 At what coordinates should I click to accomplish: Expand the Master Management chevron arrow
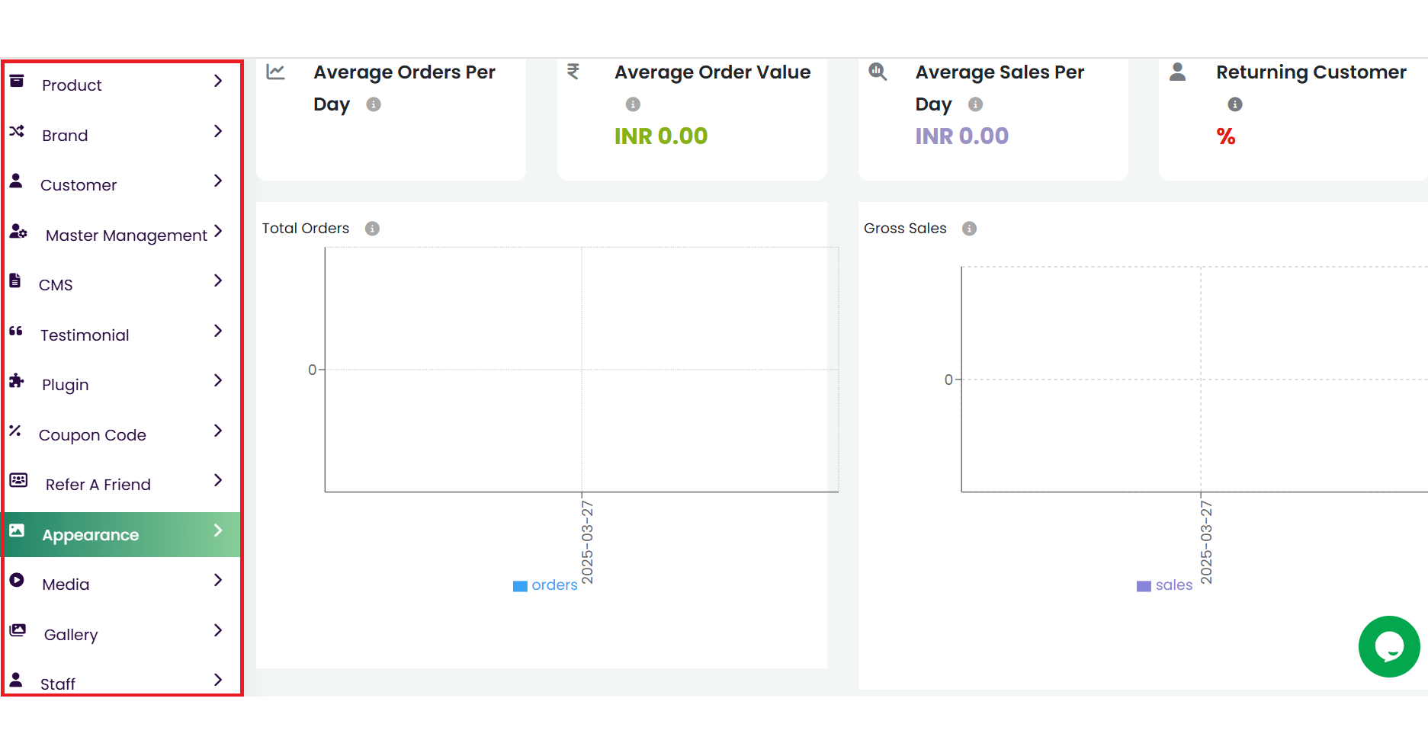point(218,231)
